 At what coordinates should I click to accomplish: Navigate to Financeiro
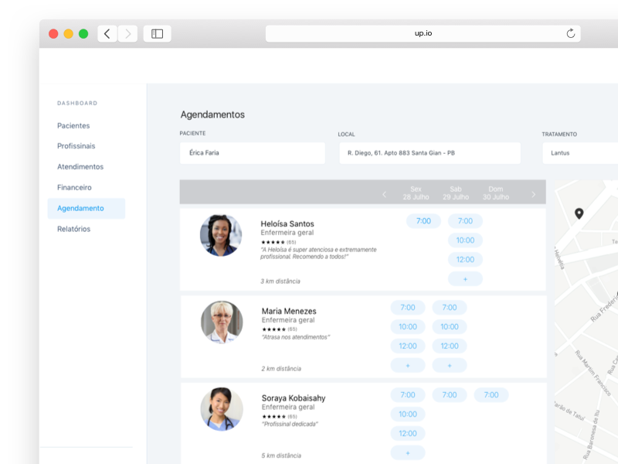[x=74, y=187]
